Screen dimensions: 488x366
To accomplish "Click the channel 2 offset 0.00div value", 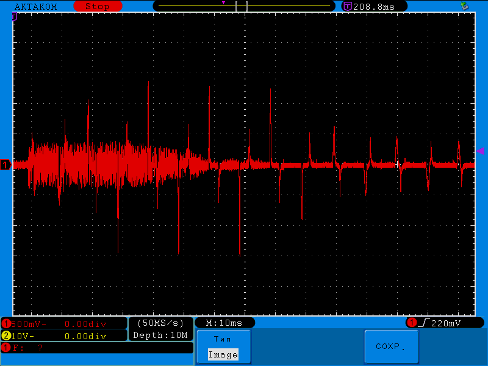I will [x=85, y=336].
